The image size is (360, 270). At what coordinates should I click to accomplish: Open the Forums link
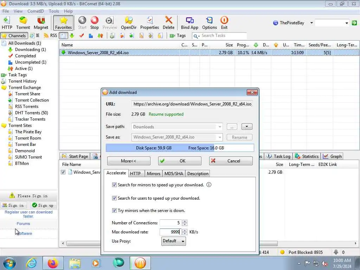click(23, 224)
